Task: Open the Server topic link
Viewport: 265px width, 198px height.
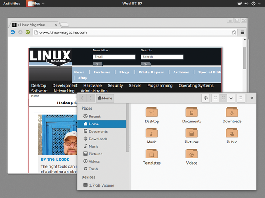Action: point(135,85)
